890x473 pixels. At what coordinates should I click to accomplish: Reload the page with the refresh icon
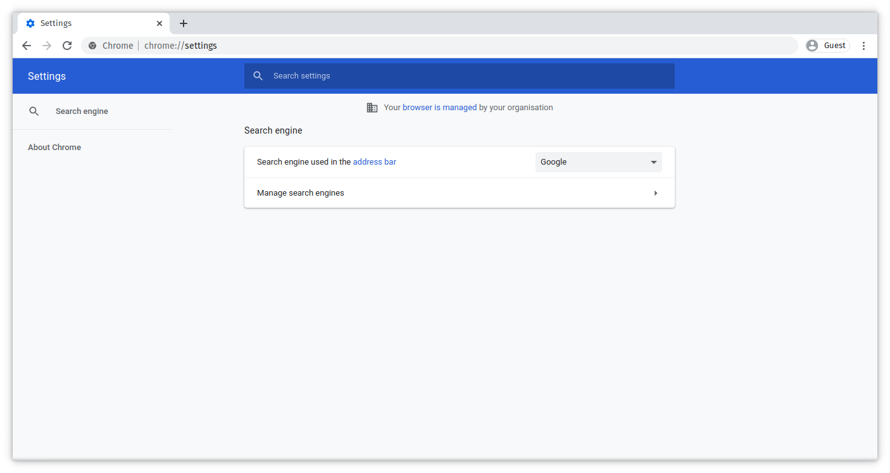point(67,46)
